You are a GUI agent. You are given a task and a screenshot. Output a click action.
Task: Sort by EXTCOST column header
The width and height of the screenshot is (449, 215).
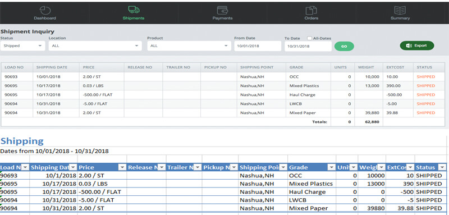[x=395, y=67]
